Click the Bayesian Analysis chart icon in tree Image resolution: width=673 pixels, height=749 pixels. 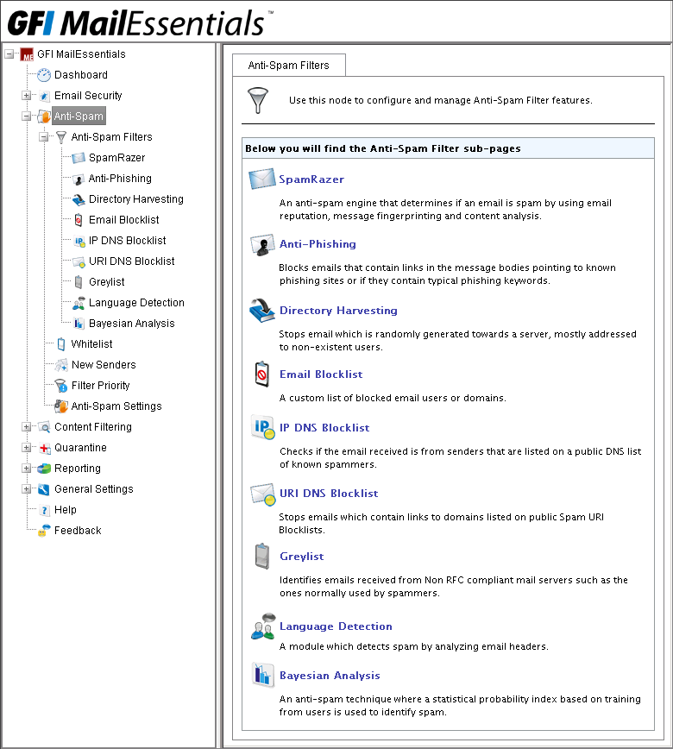[79, 324]
